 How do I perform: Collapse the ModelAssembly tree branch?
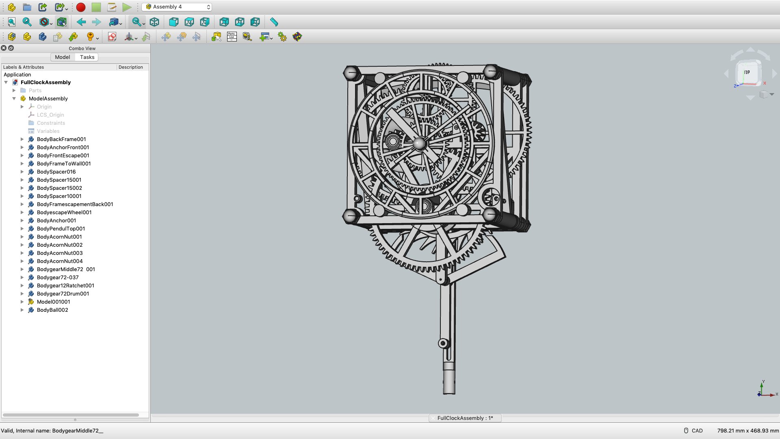point(14,98)
